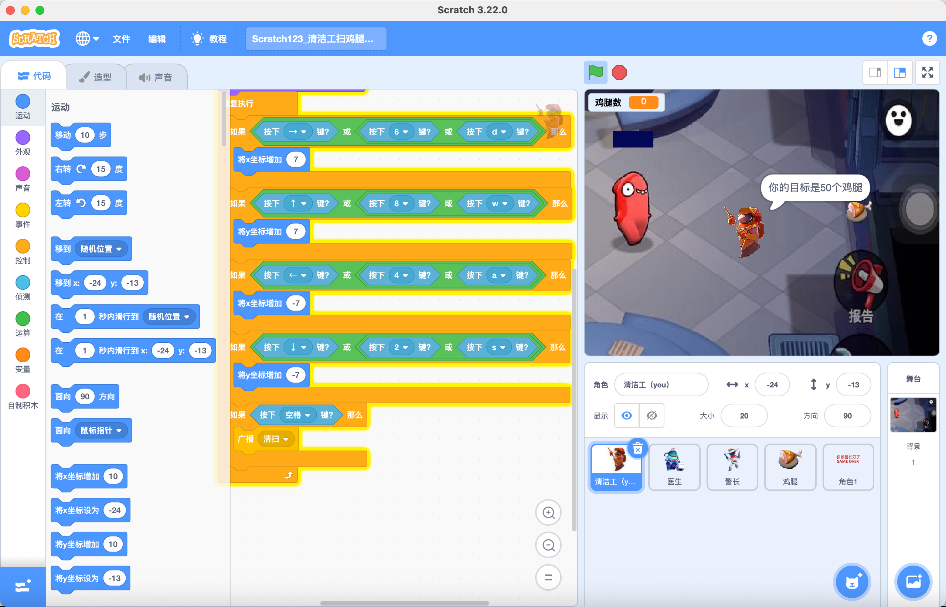946x607 pixels.
Task: Reset workspace zoom to default
Action: pos(548,578)
